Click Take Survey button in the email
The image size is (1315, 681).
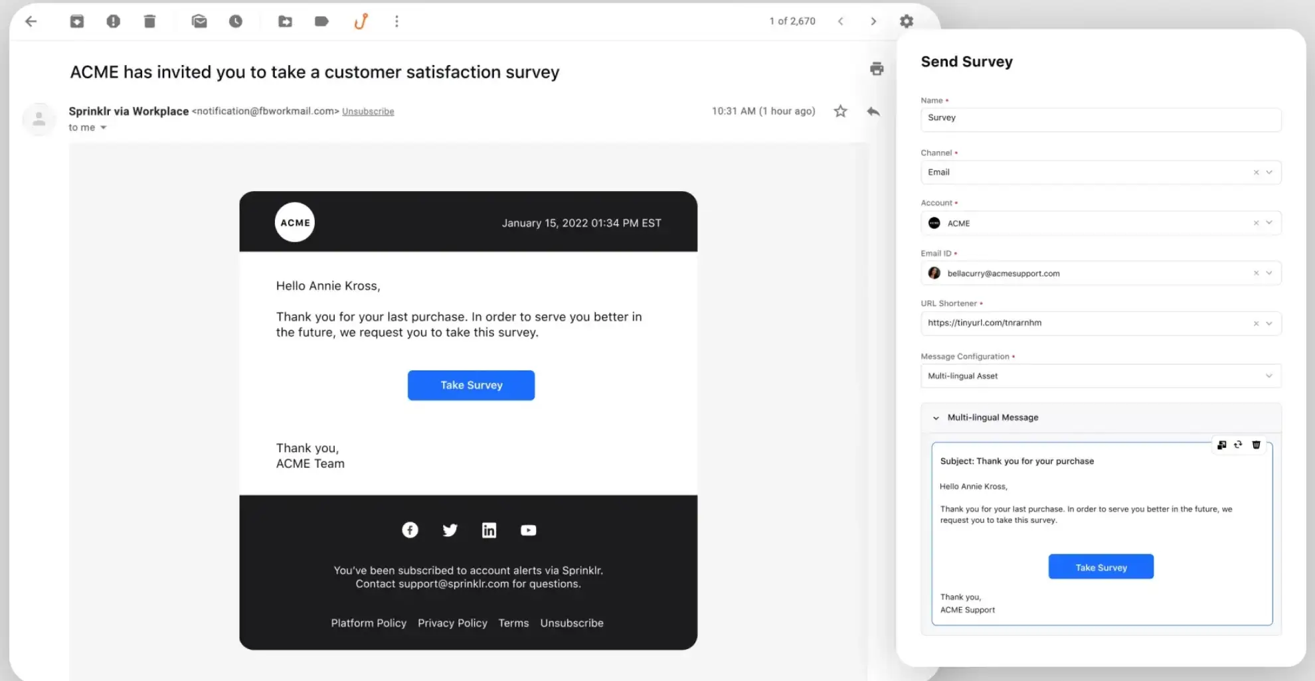(471, 385)
